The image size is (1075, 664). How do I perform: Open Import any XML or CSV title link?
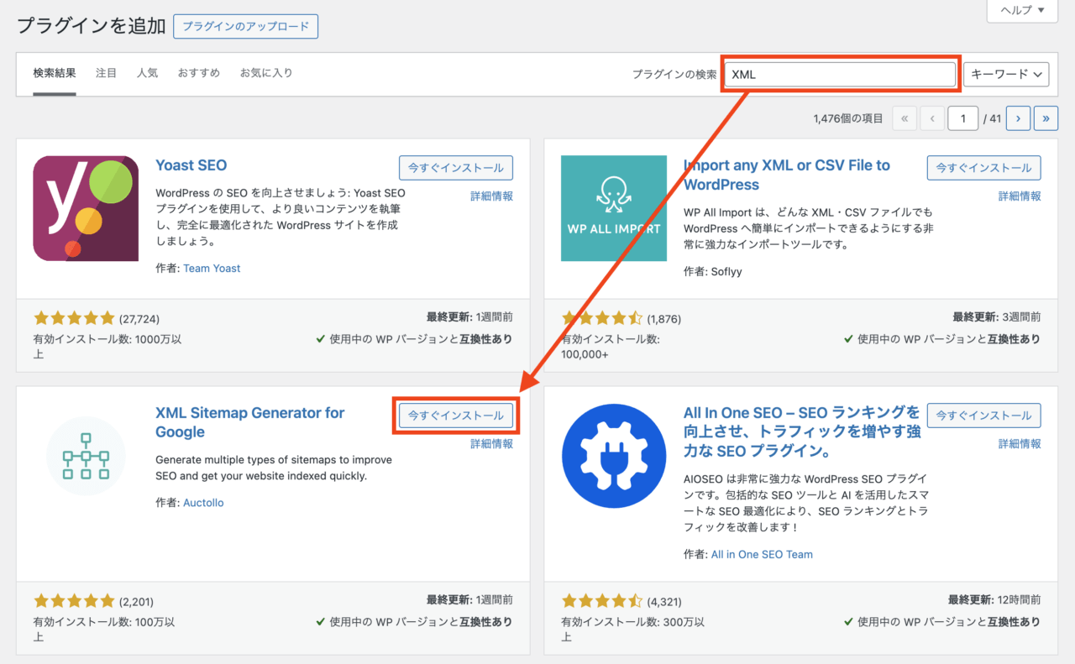(787, 175)
